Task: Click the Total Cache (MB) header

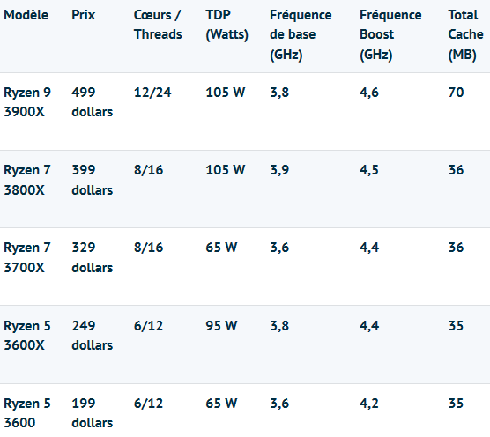Action: tap(465, 34)
